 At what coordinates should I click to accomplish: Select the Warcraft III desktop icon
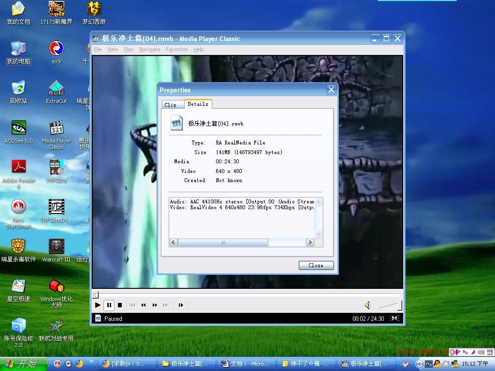(x=56, y=251)
